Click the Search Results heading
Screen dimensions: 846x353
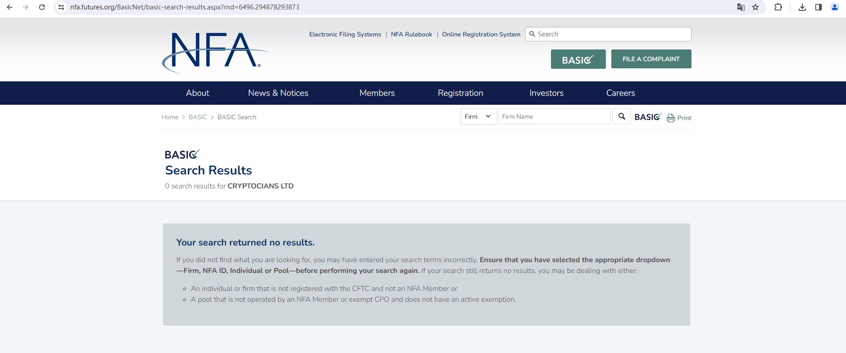(209, 170)
